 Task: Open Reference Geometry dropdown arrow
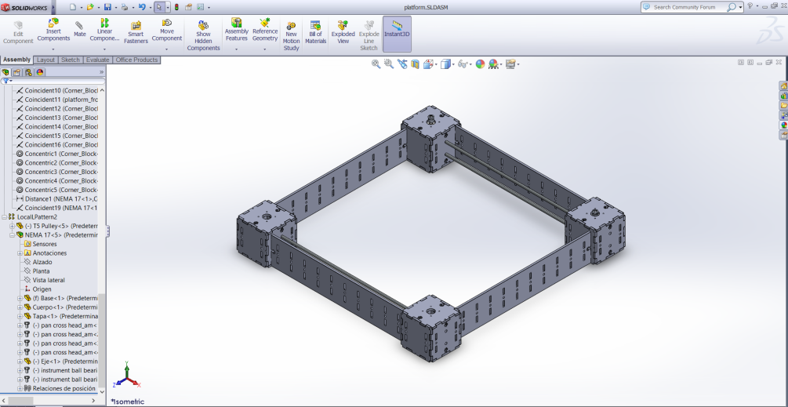pyautogui.click(x=265, y=49)
